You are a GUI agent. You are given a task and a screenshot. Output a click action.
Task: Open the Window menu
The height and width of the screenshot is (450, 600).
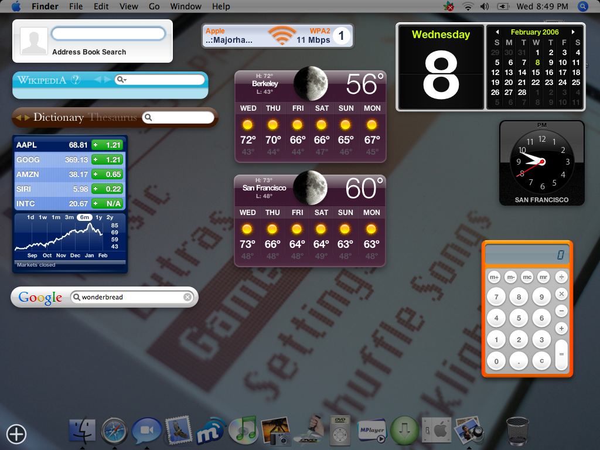click(186, 6)
